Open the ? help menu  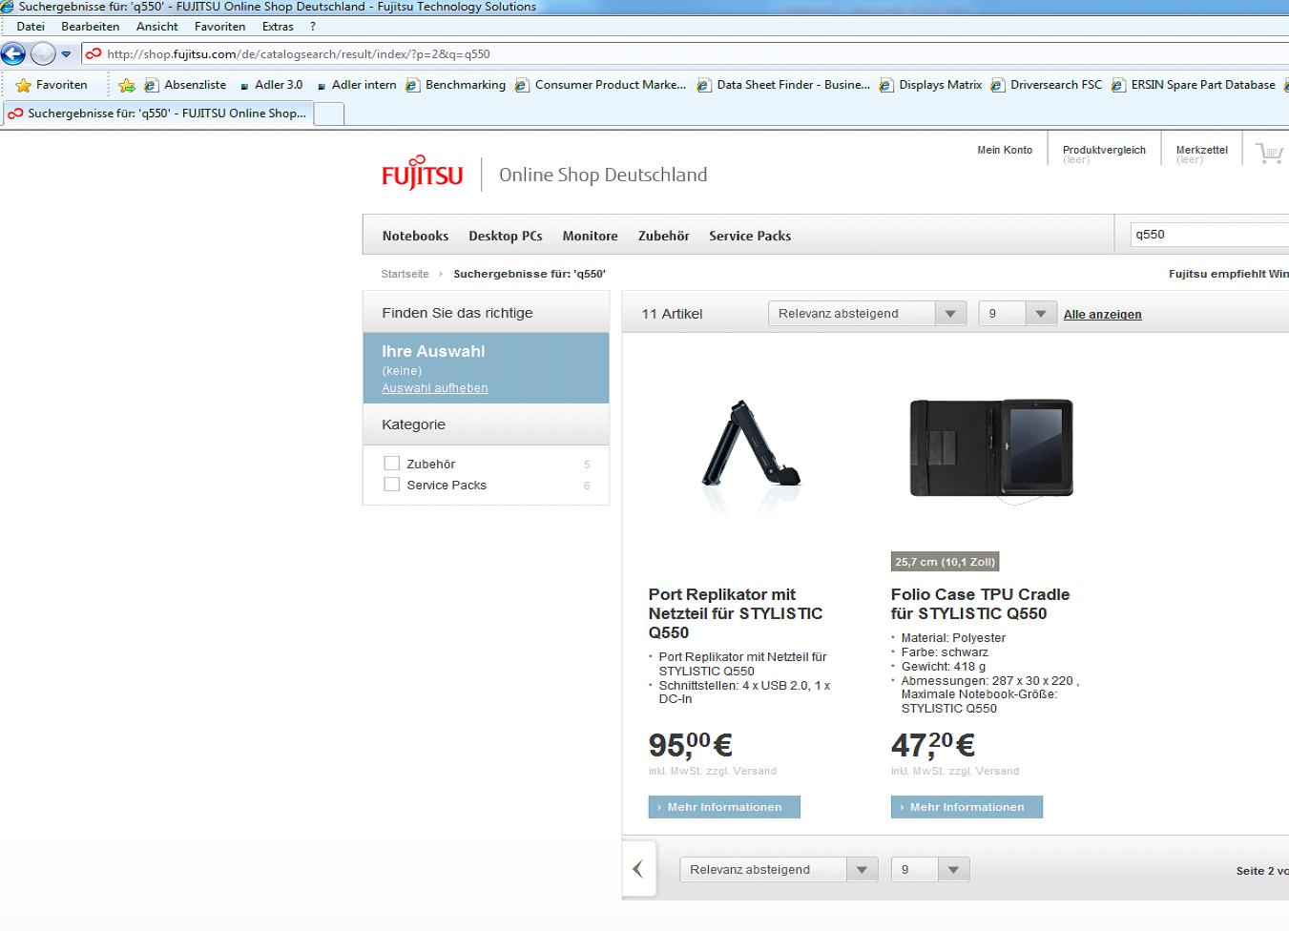point(312,27)
